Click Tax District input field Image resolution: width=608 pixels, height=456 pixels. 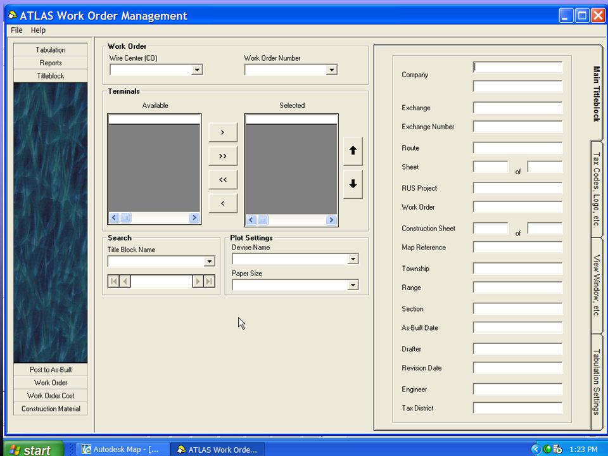coord(517,408)
